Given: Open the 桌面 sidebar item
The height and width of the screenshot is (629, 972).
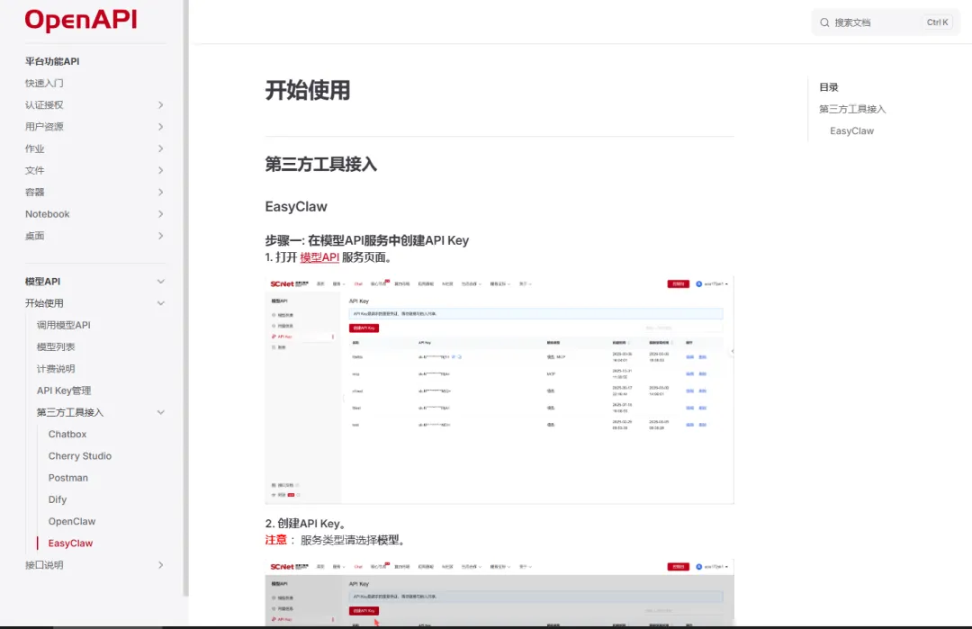Looking at the screenshot, I should (35, 236).
